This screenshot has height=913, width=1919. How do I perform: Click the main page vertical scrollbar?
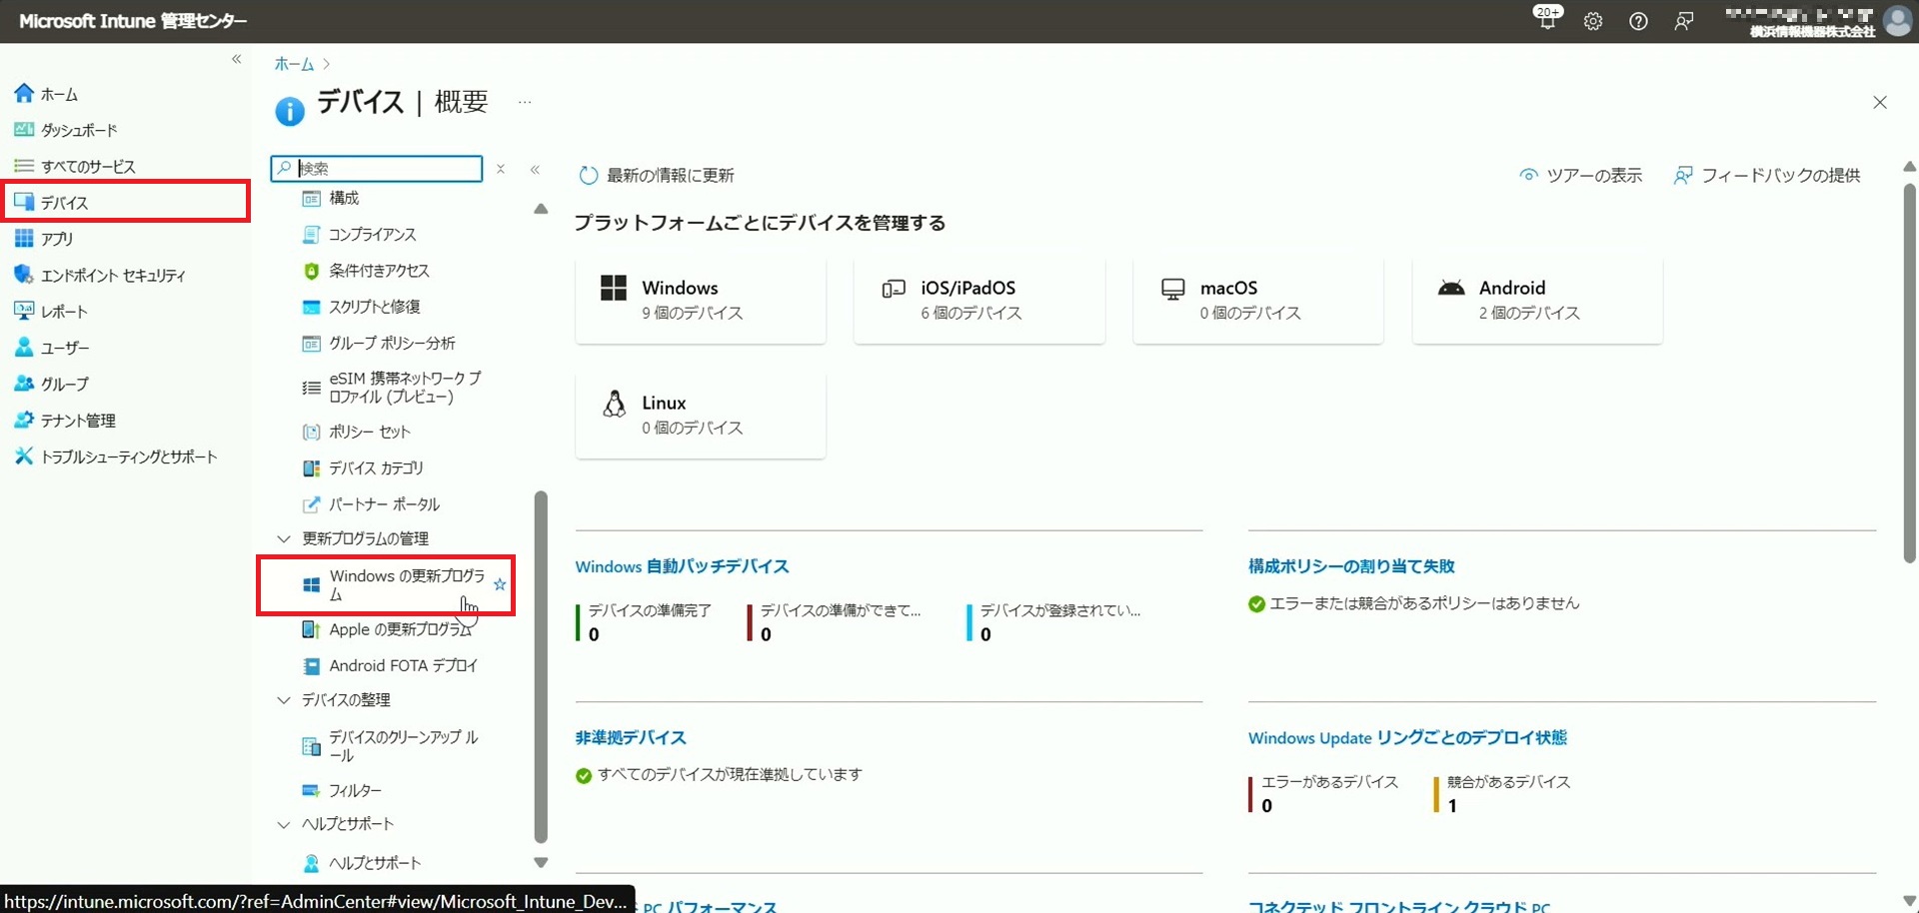click(x=1909, y=370)
